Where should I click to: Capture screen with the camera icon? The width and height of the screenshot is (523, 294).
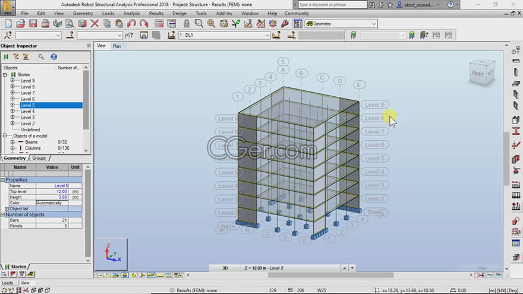coord(82,23)
